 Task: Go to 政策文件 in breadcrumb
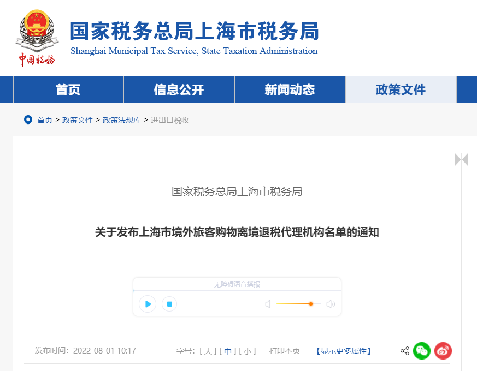click(x=78, y=120)
